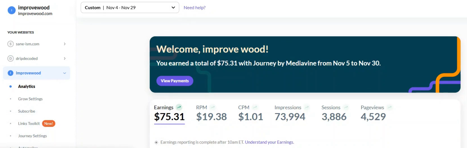The height and width of the screenshot is (148, 467).
Task: Open Links Toolkit in sidebar
Action: coord(29,124)
